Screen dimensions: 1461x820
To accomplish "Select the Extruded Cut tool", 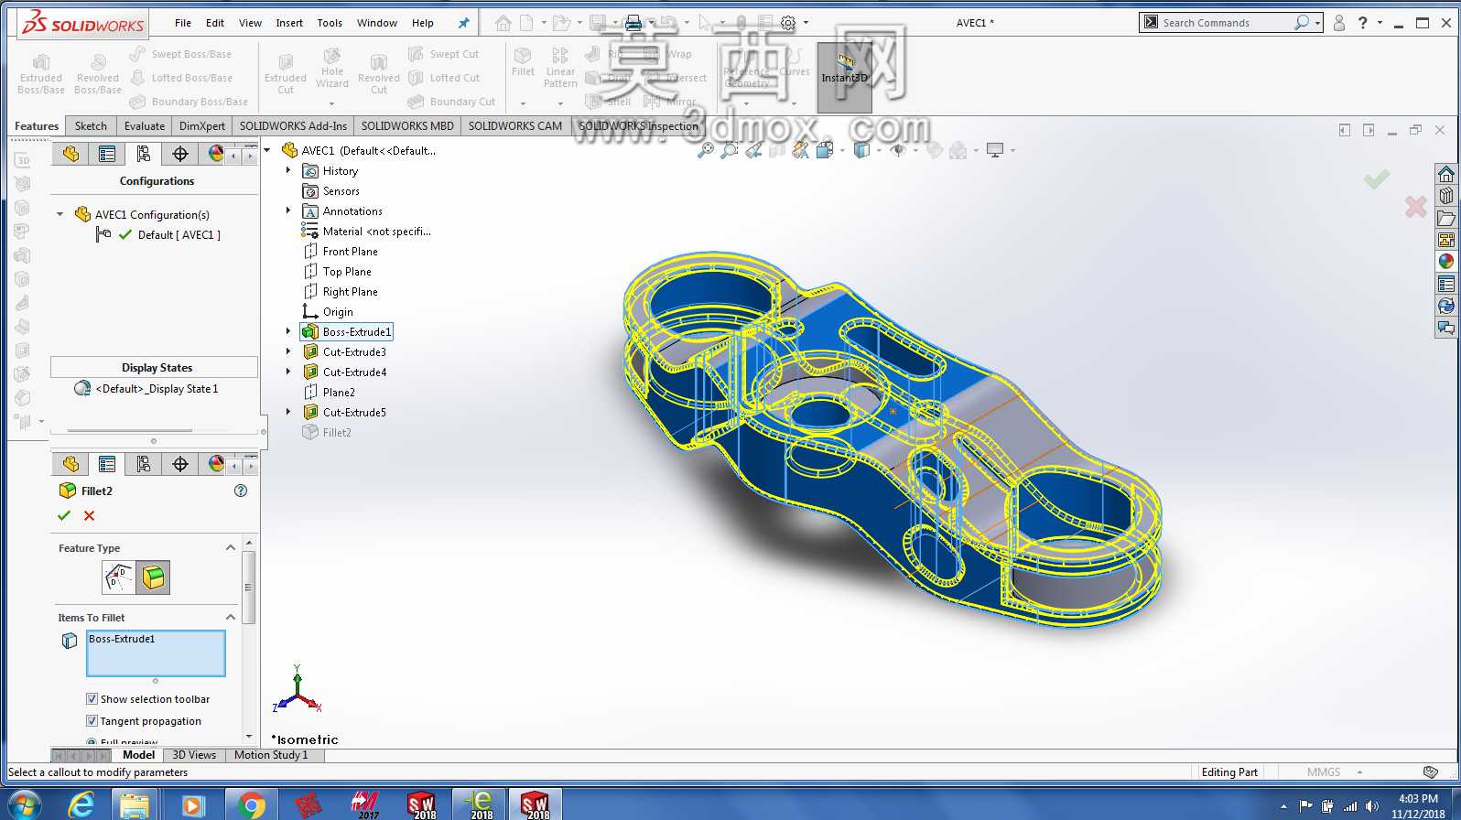I will click(x=286, y=73).
